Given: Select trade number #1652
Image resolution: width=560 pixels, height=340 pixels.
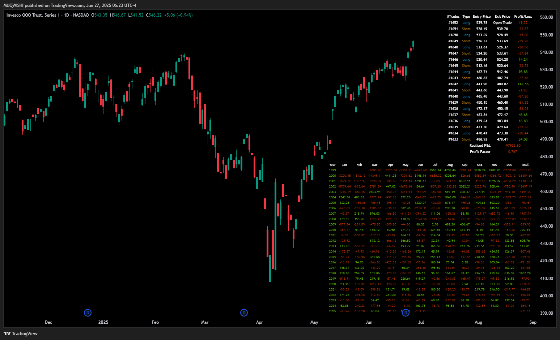Looking at the screenshot, I should click(x=453, y=23).
